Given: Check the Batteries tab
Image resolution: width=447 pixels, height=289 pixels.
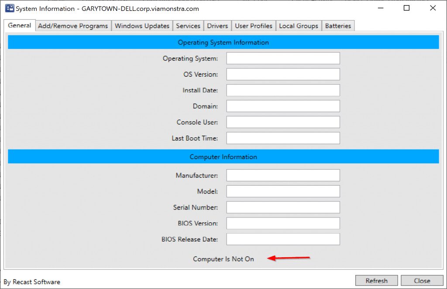Looking at the screenshot, I should 338,26.
